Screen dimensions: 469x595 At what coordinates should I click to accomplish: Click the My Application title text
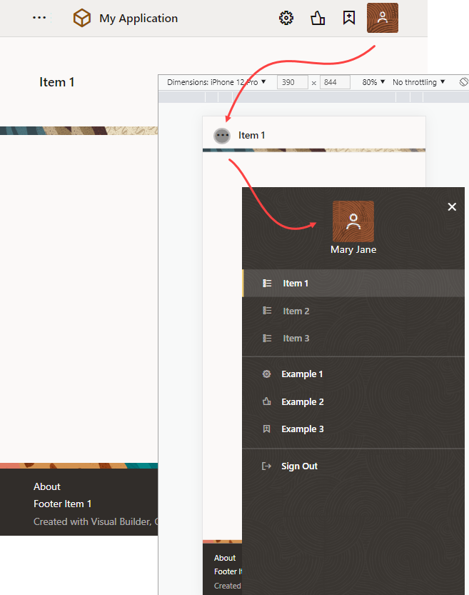pyautogui.click(x=138, y=19)
